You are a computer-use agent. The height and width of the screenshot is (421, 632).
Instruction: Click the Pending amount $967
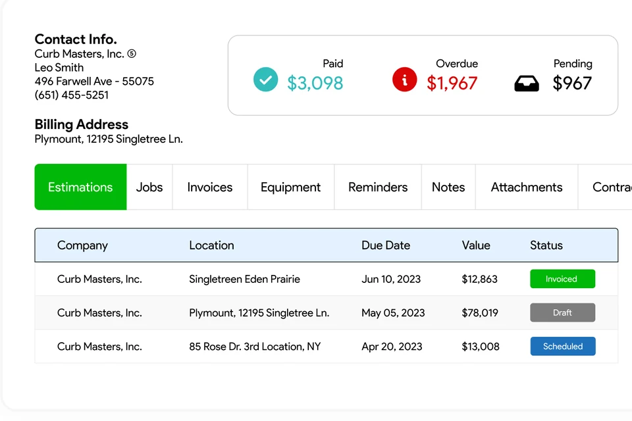572,84
